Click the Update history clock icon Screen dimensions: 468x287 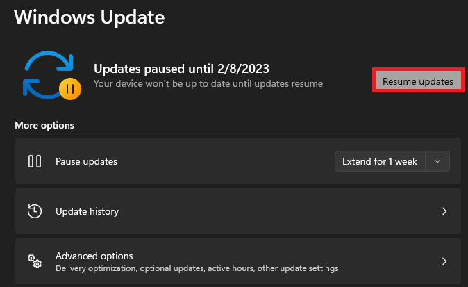[x=35, y=211]
